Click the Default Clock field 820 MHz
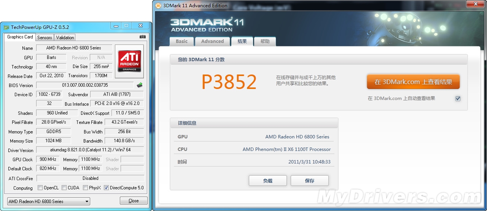 pyautogui.click(x=48, y=168)
